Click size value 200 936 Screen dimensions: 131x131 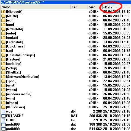coord(95,116)
